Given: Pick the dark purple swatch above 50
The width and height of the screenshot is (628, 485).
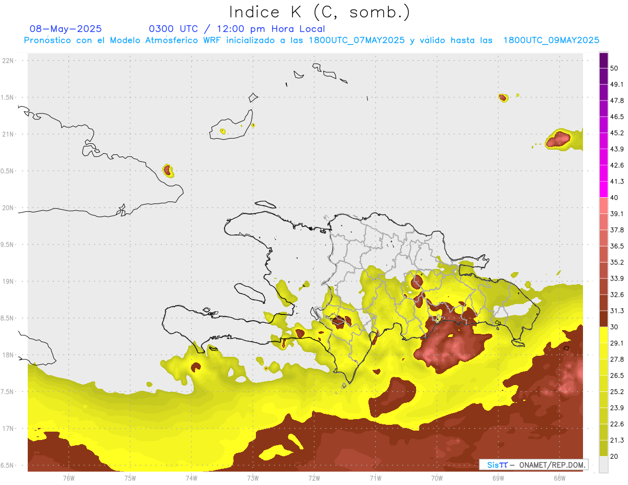Looking at the screenshot, I should pyautogui.click(x=603, y=60).
